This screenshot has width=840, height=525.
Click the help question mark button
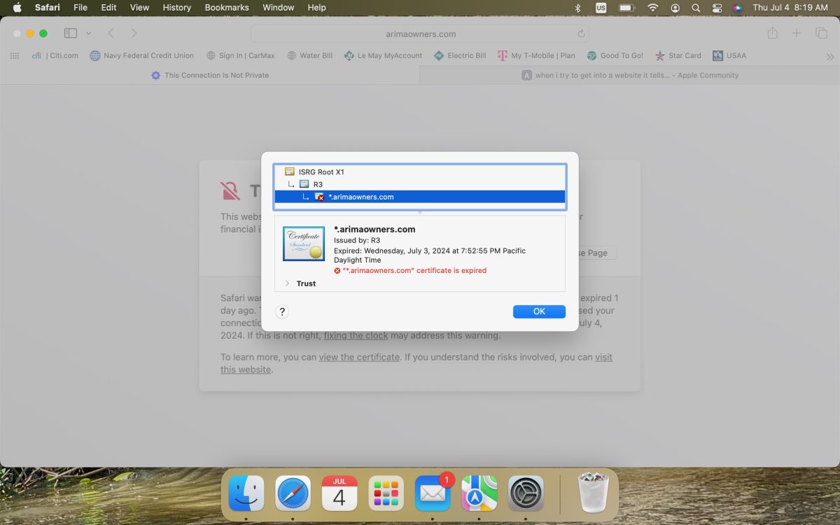click(x=282, y=312)
